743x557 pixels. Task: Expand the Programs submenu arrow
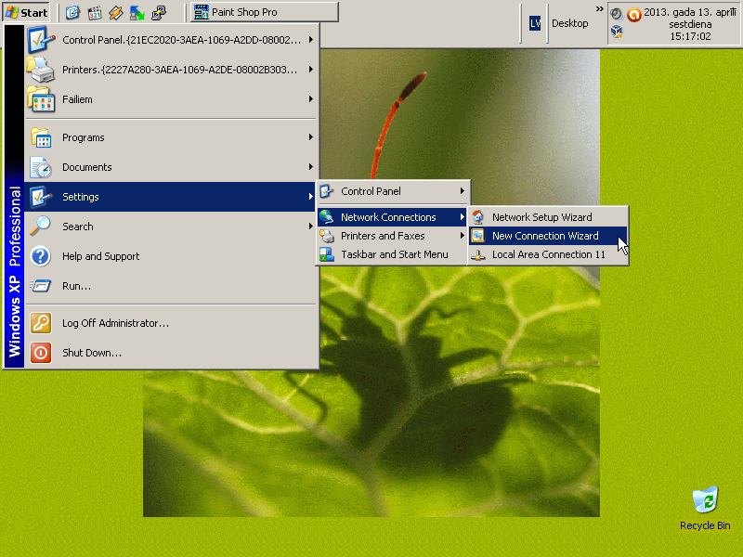pos(311,137)
